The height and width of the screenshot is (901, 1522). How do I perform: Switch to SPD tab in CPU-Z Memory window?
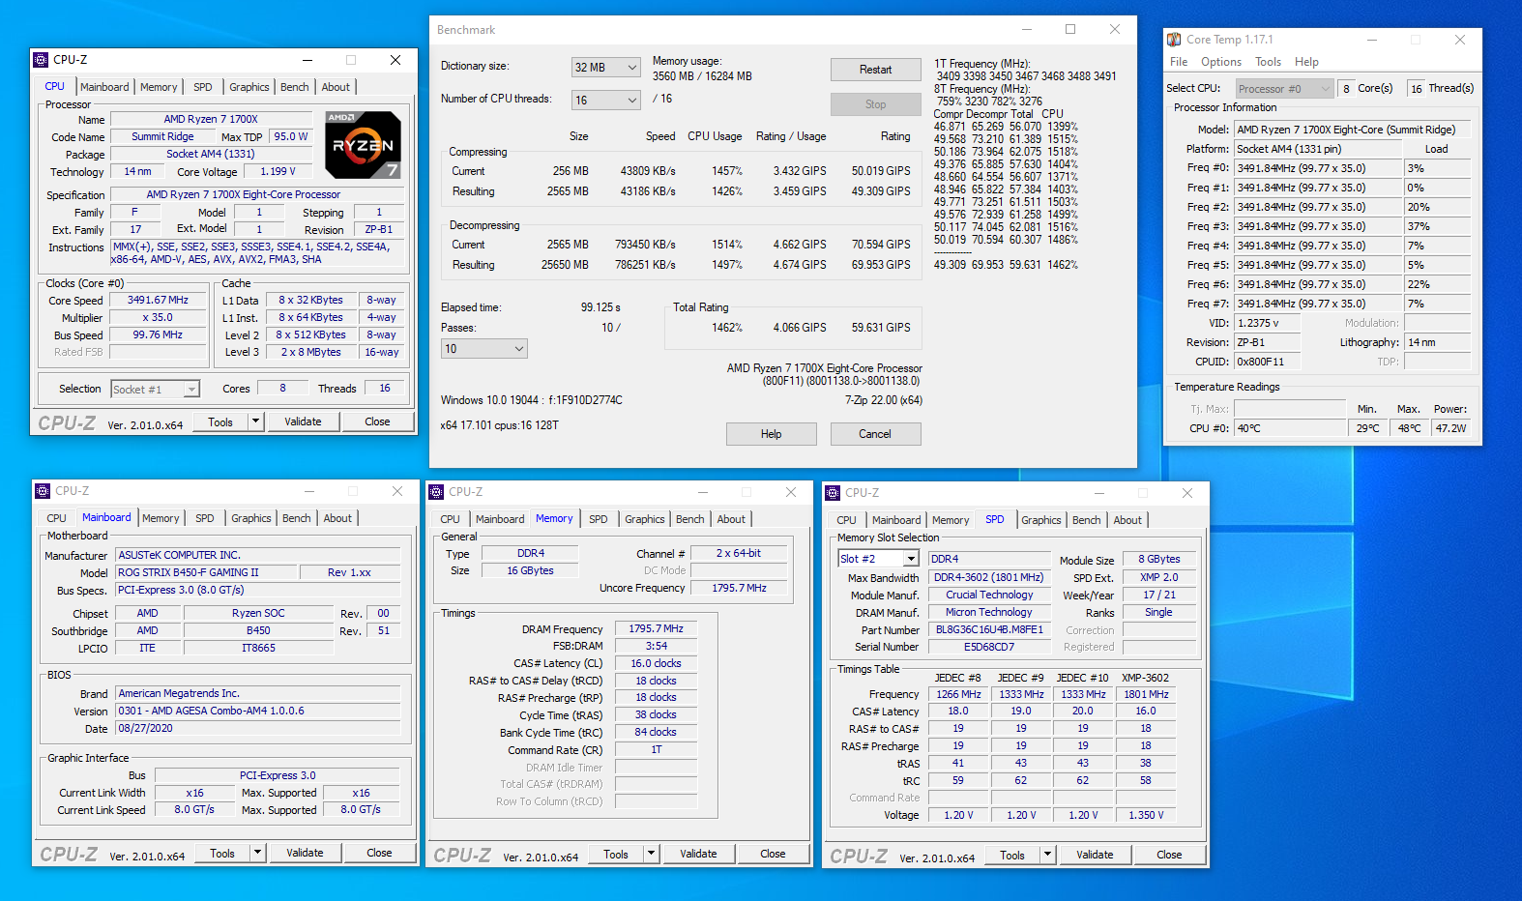coord(599,519)
